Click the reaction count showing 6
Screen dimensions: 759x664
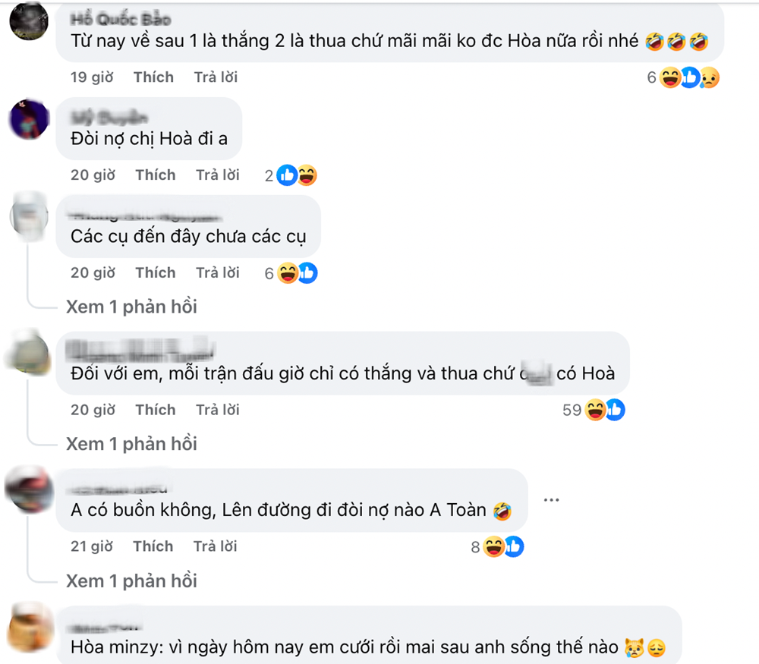pyautogui.click(x=650, y=77)
